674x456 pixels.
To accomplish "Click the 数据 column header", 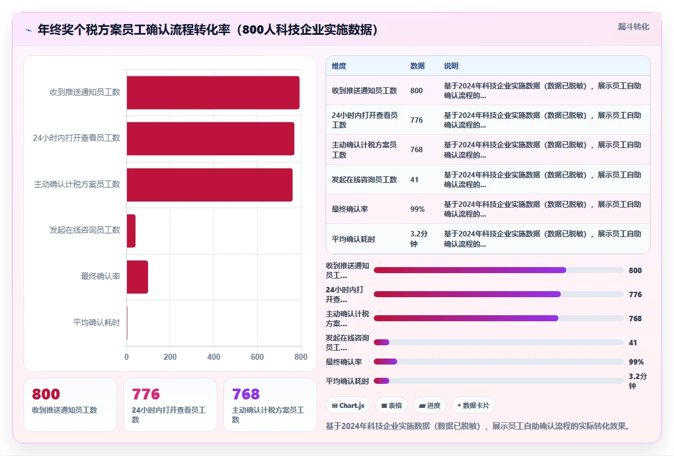I will pyautogui.click(x=418, y=66).
